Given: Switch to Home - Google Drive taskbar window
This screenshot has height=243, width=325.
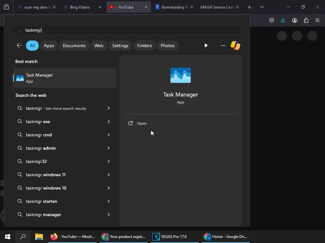Looking at the screenshot, I should coord(226,237).
